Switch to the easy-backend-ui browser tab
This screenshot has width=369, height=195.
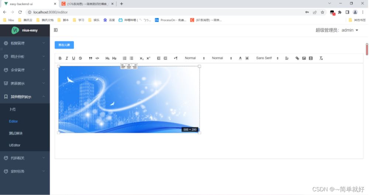(x=30, y=4)
